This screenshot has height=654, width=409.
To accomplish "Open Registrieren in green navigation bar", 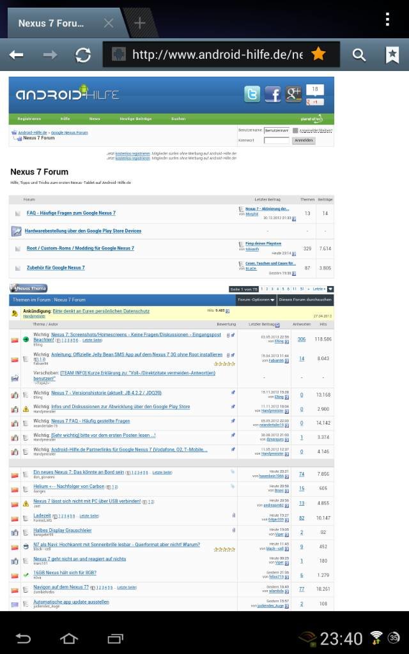I will click(29, 119).
